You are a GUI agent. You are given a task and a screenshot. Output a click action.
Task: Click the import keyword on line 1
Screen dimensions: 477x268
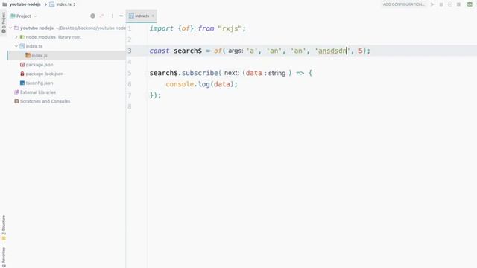pyautogui.click(x=161, y=28)
